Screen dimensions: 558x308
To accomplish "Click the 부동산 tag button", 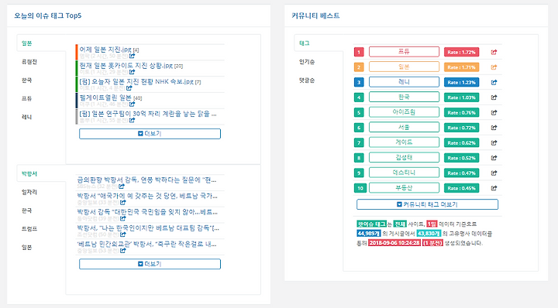I will coord(404,187).
